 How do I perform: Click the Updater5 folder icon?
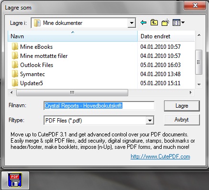15,83
